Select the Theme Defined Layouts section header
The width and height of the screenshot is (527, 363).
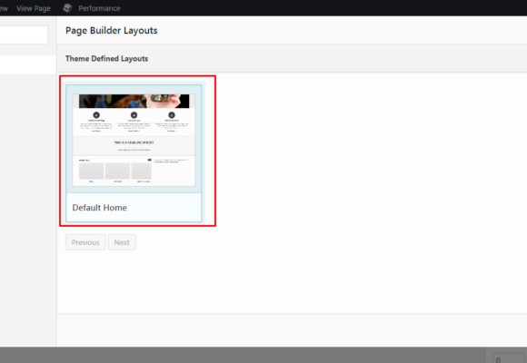point(106,58)
